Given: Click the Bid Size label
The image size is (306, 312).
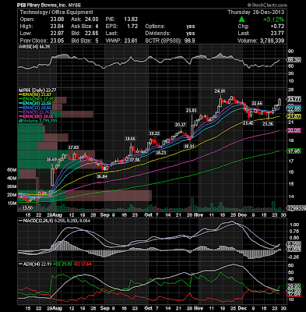Looking at the screenshot, I should pyautogui.click(x=81, y=41).
